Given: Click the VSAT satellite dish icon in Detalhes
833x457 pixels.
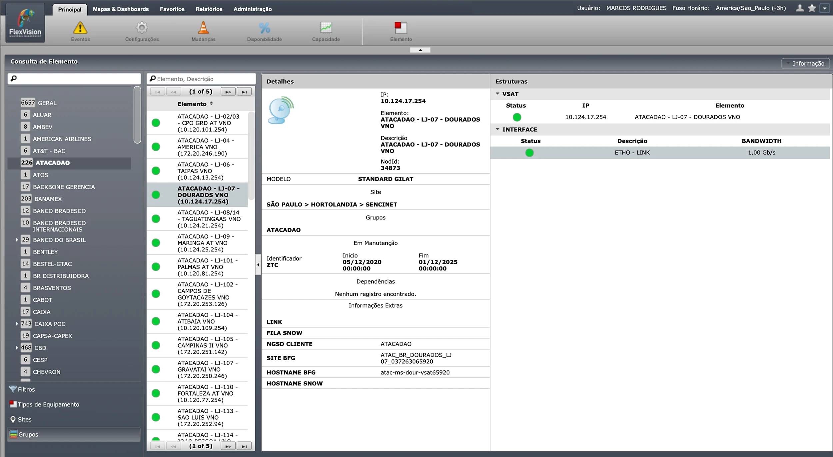Looking at the screenshot, I should [281, 110].
